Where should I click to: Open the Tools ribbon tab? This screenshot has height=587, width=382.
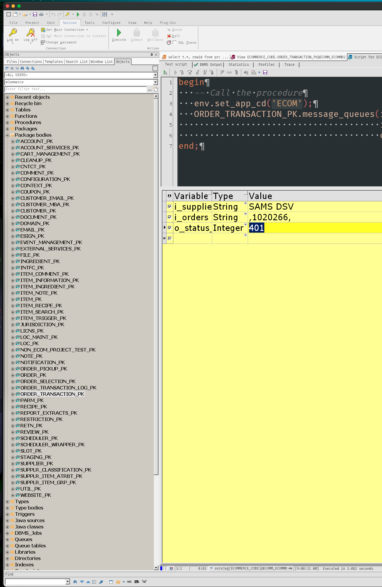click(90, 23)
